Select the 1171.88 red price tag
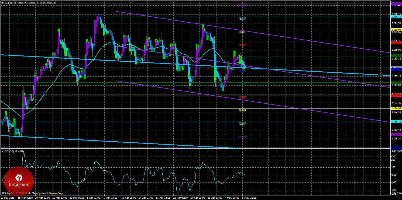This screenshot has height=200, width=402. pos(396,95)
